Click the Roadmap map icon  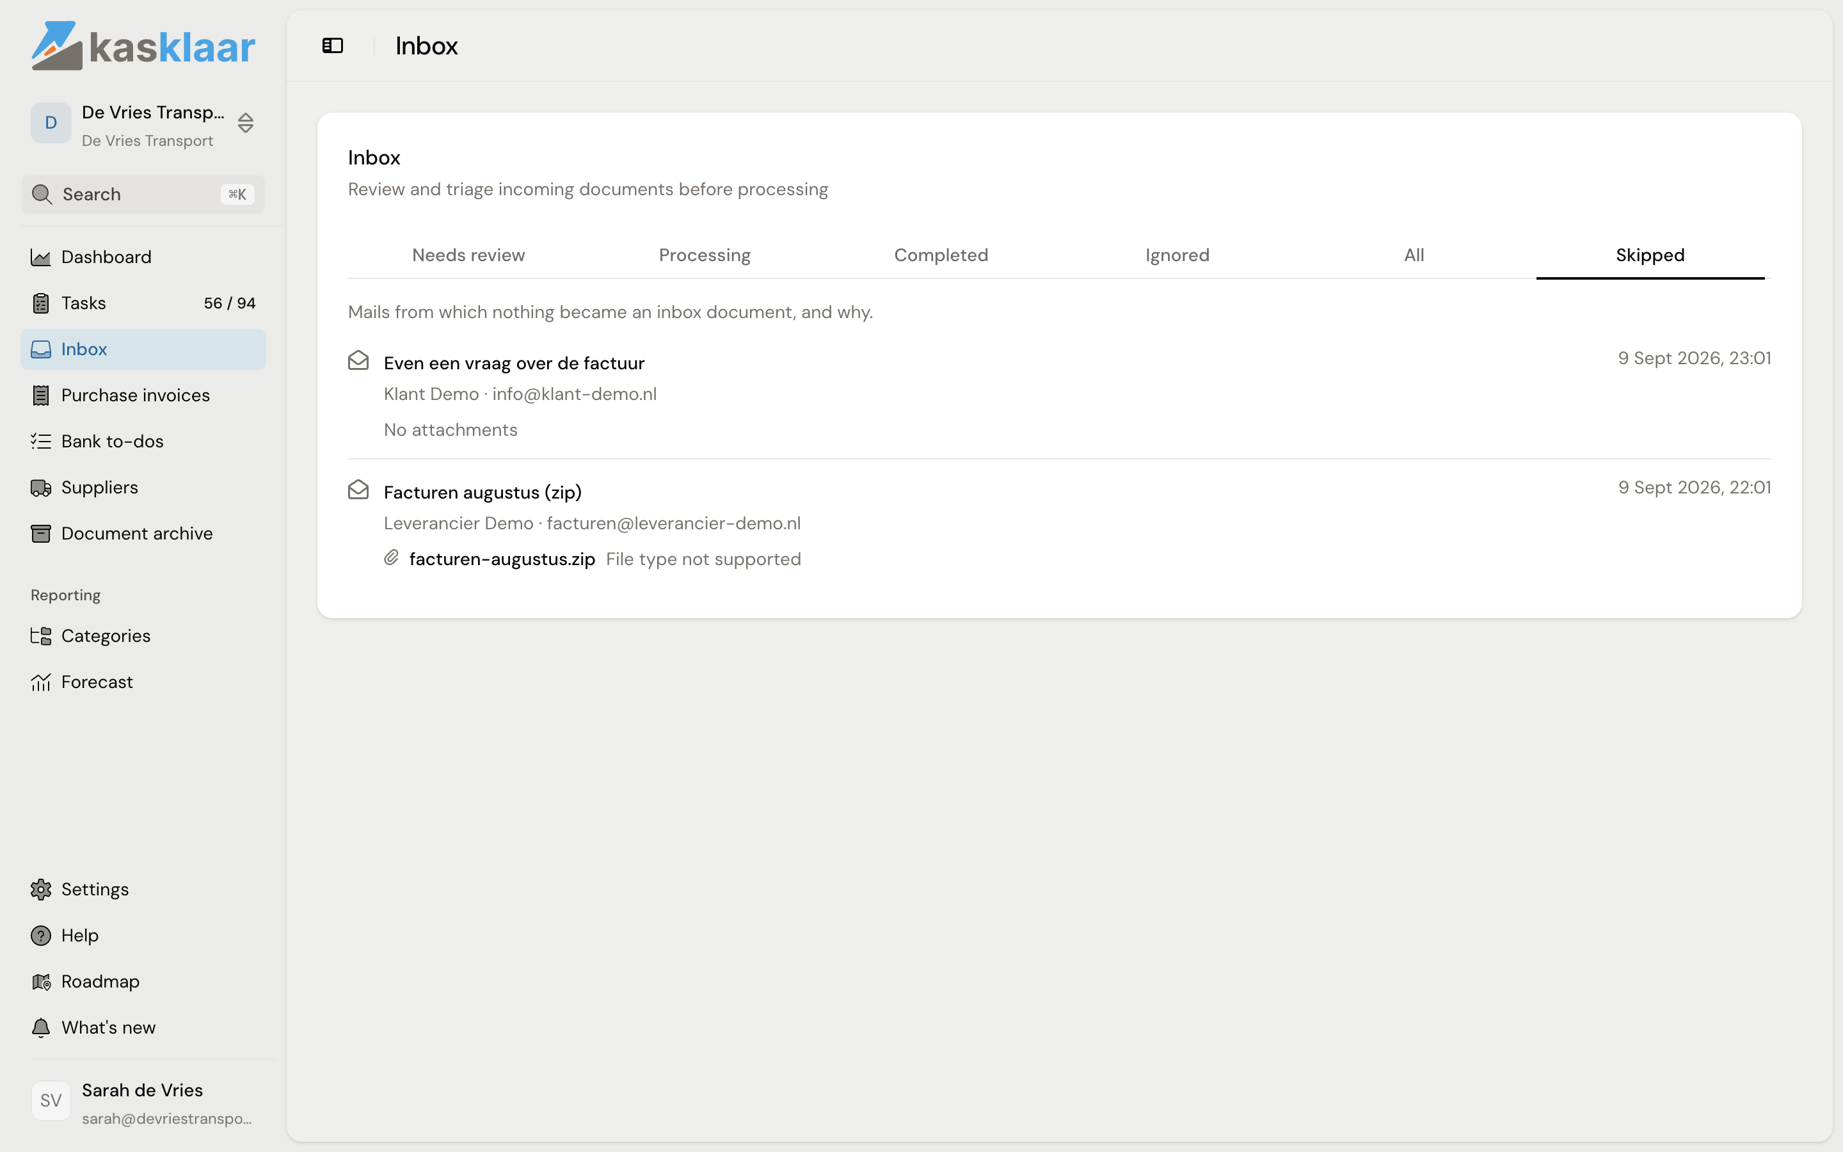click(40, 981)
